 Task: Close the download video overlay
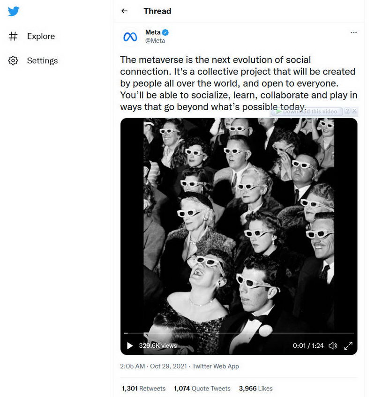[x=354, y=111]
